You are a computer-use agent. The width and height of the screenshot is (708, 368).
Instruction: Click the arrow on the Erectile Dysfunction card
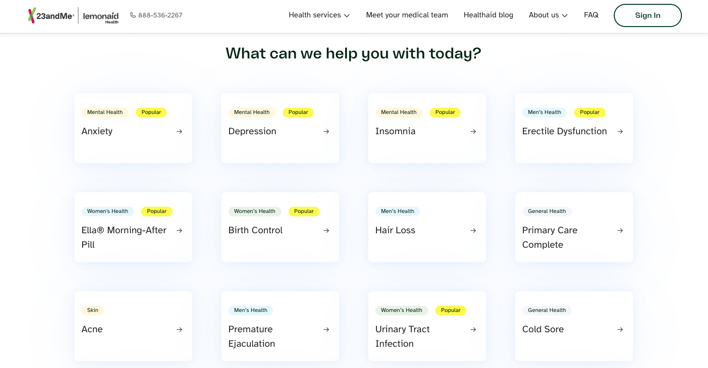coord(620,131)
